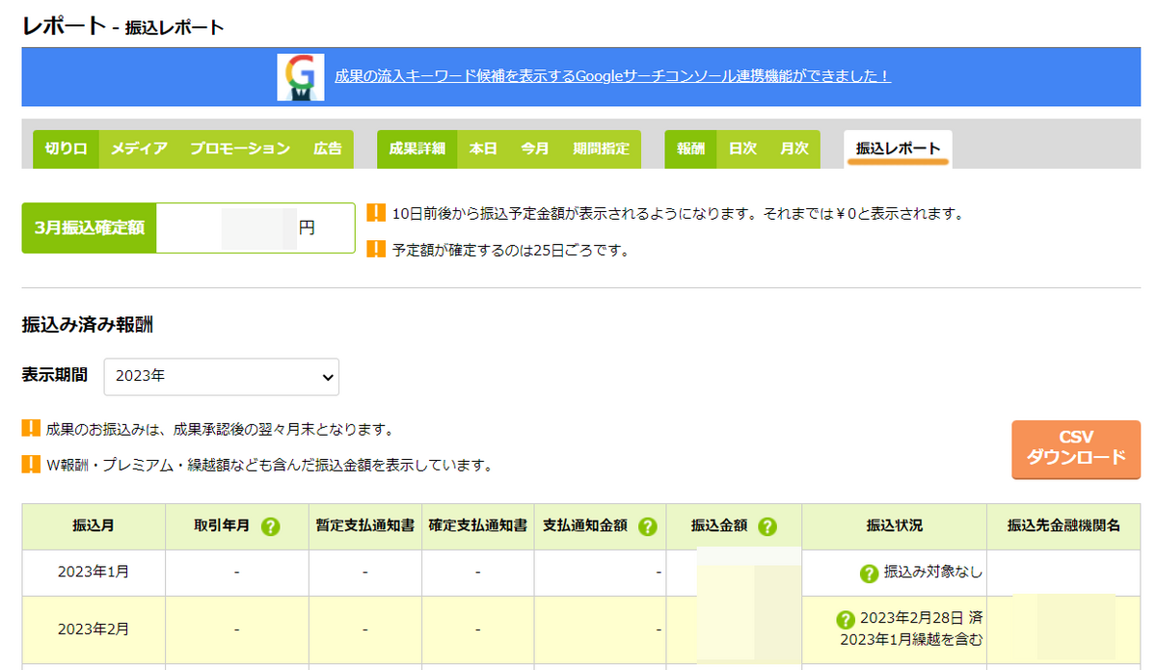Open help for 取引年月 column
This screenshot has width=1157, height=670.
(x=270, y=526)
